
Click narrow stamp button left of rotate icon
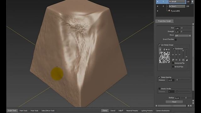point(160,50)
